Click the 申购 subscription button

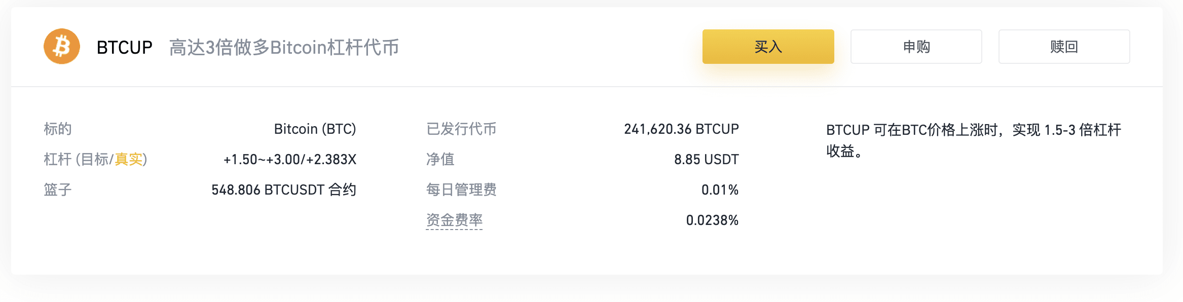pyautogui.click(x=915, y=46)
